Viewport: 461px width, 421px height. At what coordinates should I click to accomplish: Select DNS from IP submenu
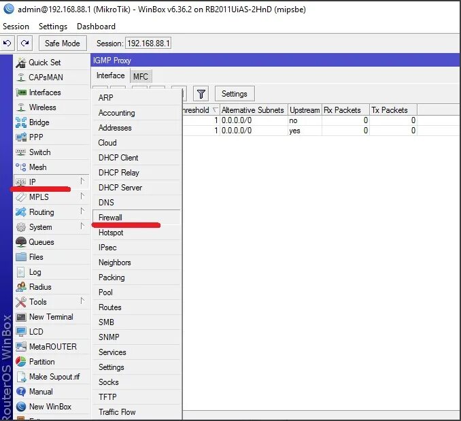(x=137, y=203)
